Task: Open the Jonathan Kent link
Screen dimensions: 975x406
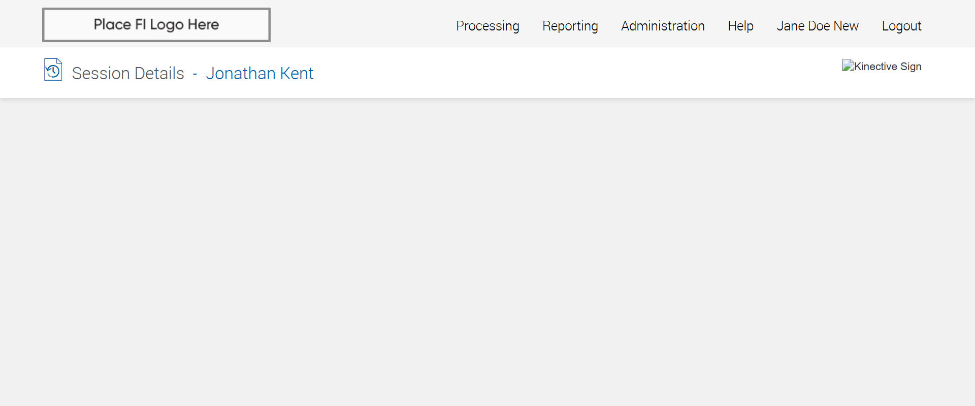Action: 259,74
